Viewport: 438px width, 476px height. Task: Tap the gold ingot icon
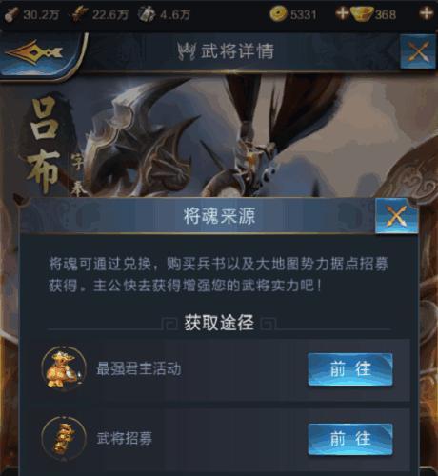[363, 14]
